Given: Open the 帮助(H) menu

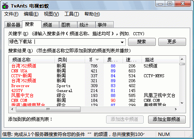Looking at the screenshot, I should pyautogui.click(x=92, y=14).
